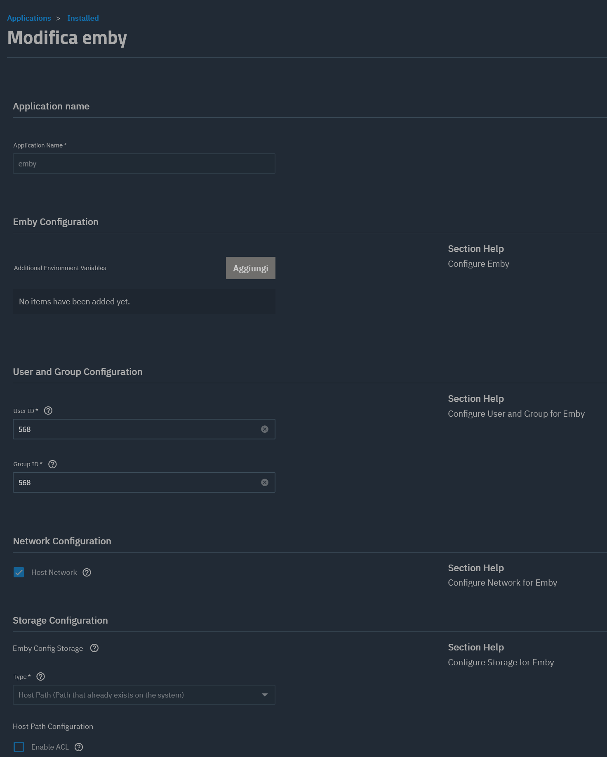Click Aggiungi to add environment variable
Screen dimensions: 607x757
pos(250,268)
